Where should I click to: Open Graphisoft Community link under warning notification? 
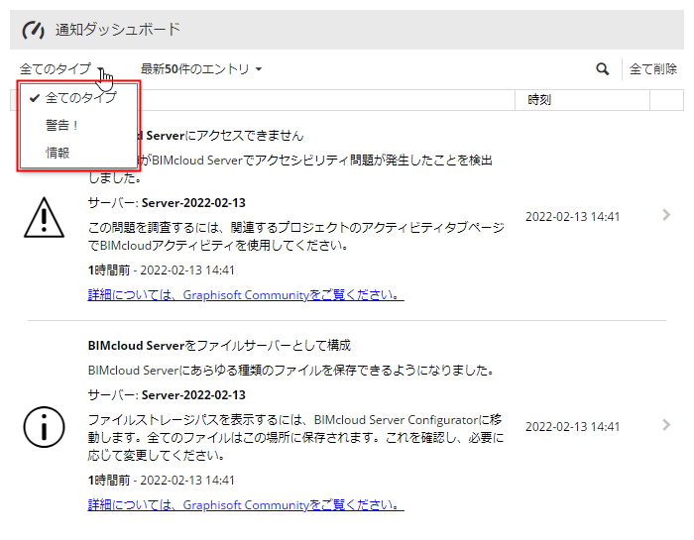click(246, 294)
